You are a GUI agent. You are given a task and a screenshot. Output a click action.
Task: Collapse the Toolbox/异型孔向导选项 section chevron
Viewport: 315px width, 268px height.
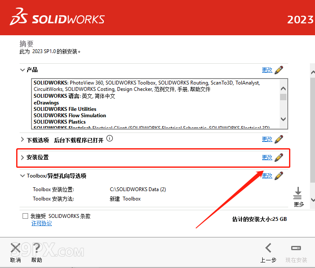coord(23,176)
